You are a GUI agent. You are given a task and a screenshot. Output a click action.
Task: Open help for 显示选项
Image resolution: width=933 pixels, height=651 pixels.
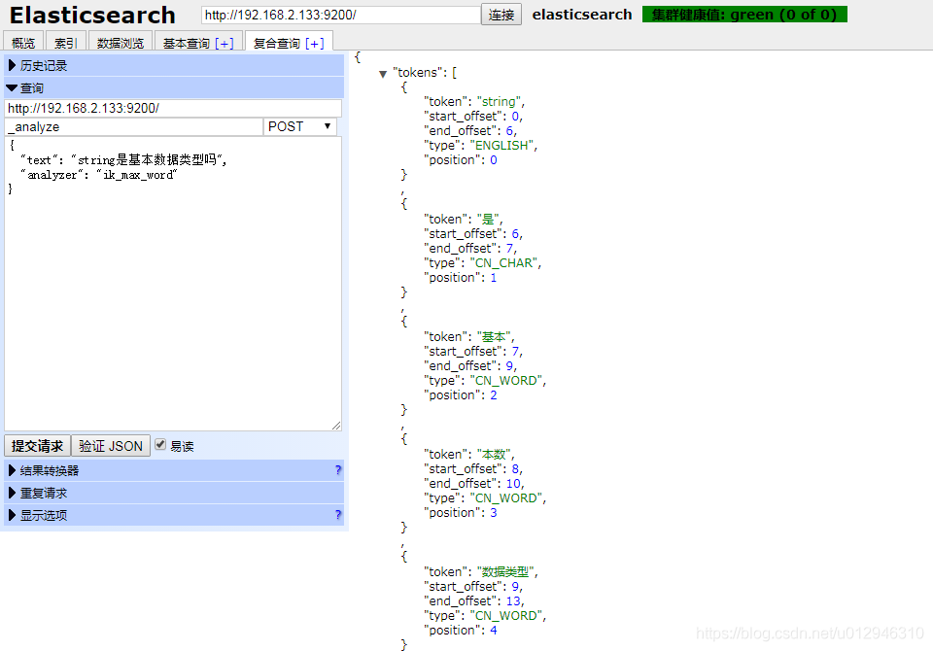[338, 515]
